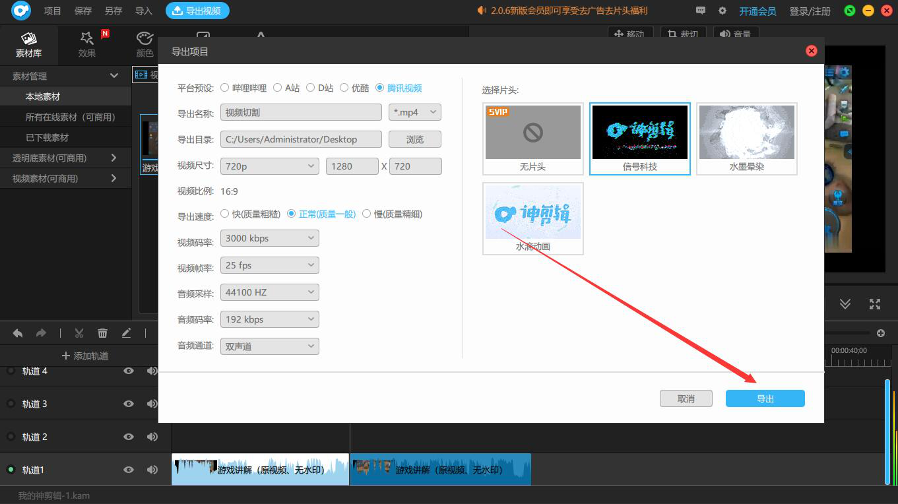Click the double-chevron down icon under preview

(x=845, y=303)
